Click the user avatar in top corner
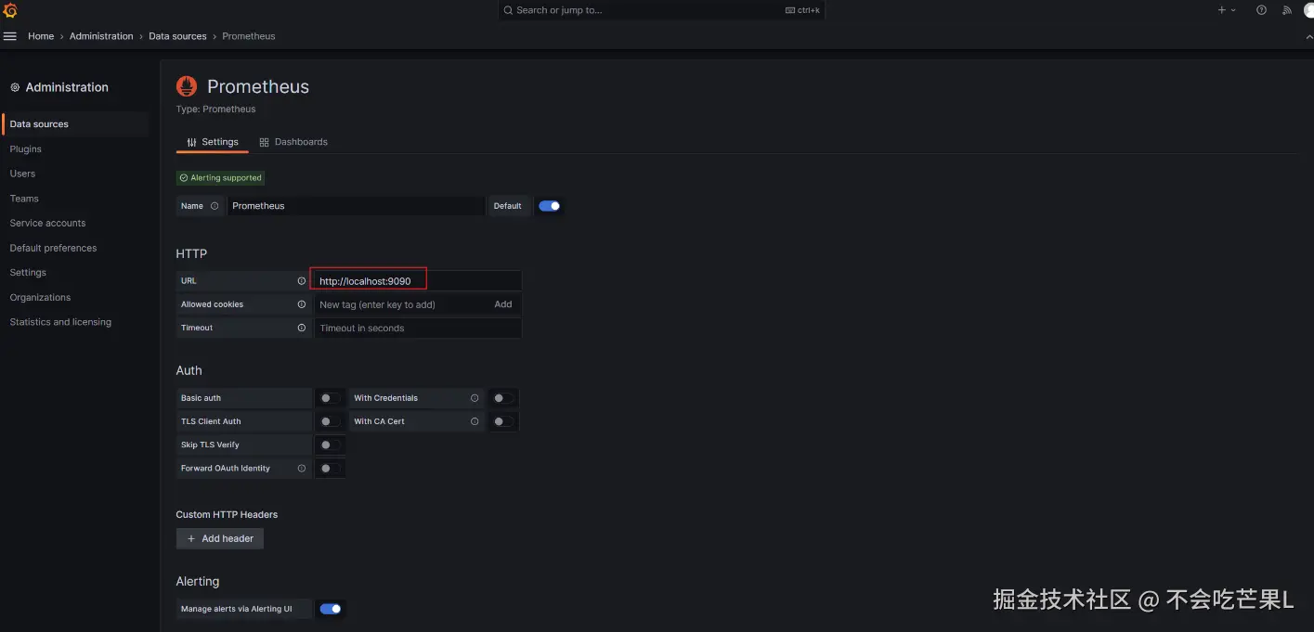This screenshot has height=632, width=1314. coord(1308,10)
